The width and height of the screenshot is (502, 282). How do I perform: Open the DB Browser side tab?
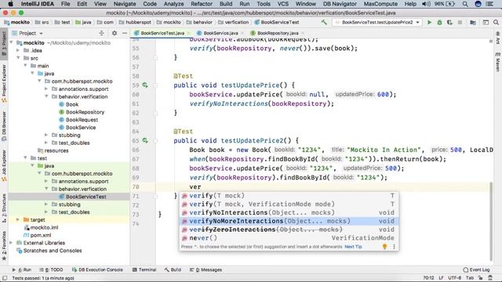pos(4,126)
